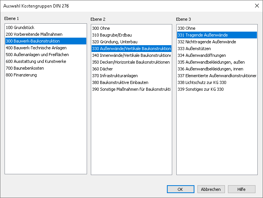Viewport: 263px width, 198px height.
Task: Choose 380 Baukonstruktive Einbauten
Action: click(x=131, y=82)
